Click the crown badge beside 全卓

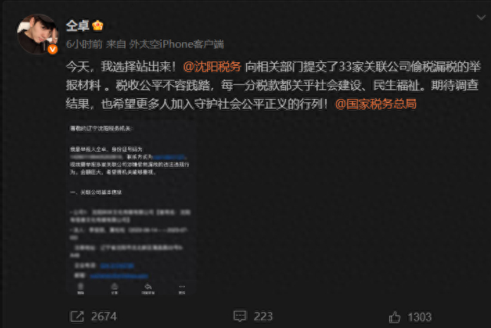97,25
